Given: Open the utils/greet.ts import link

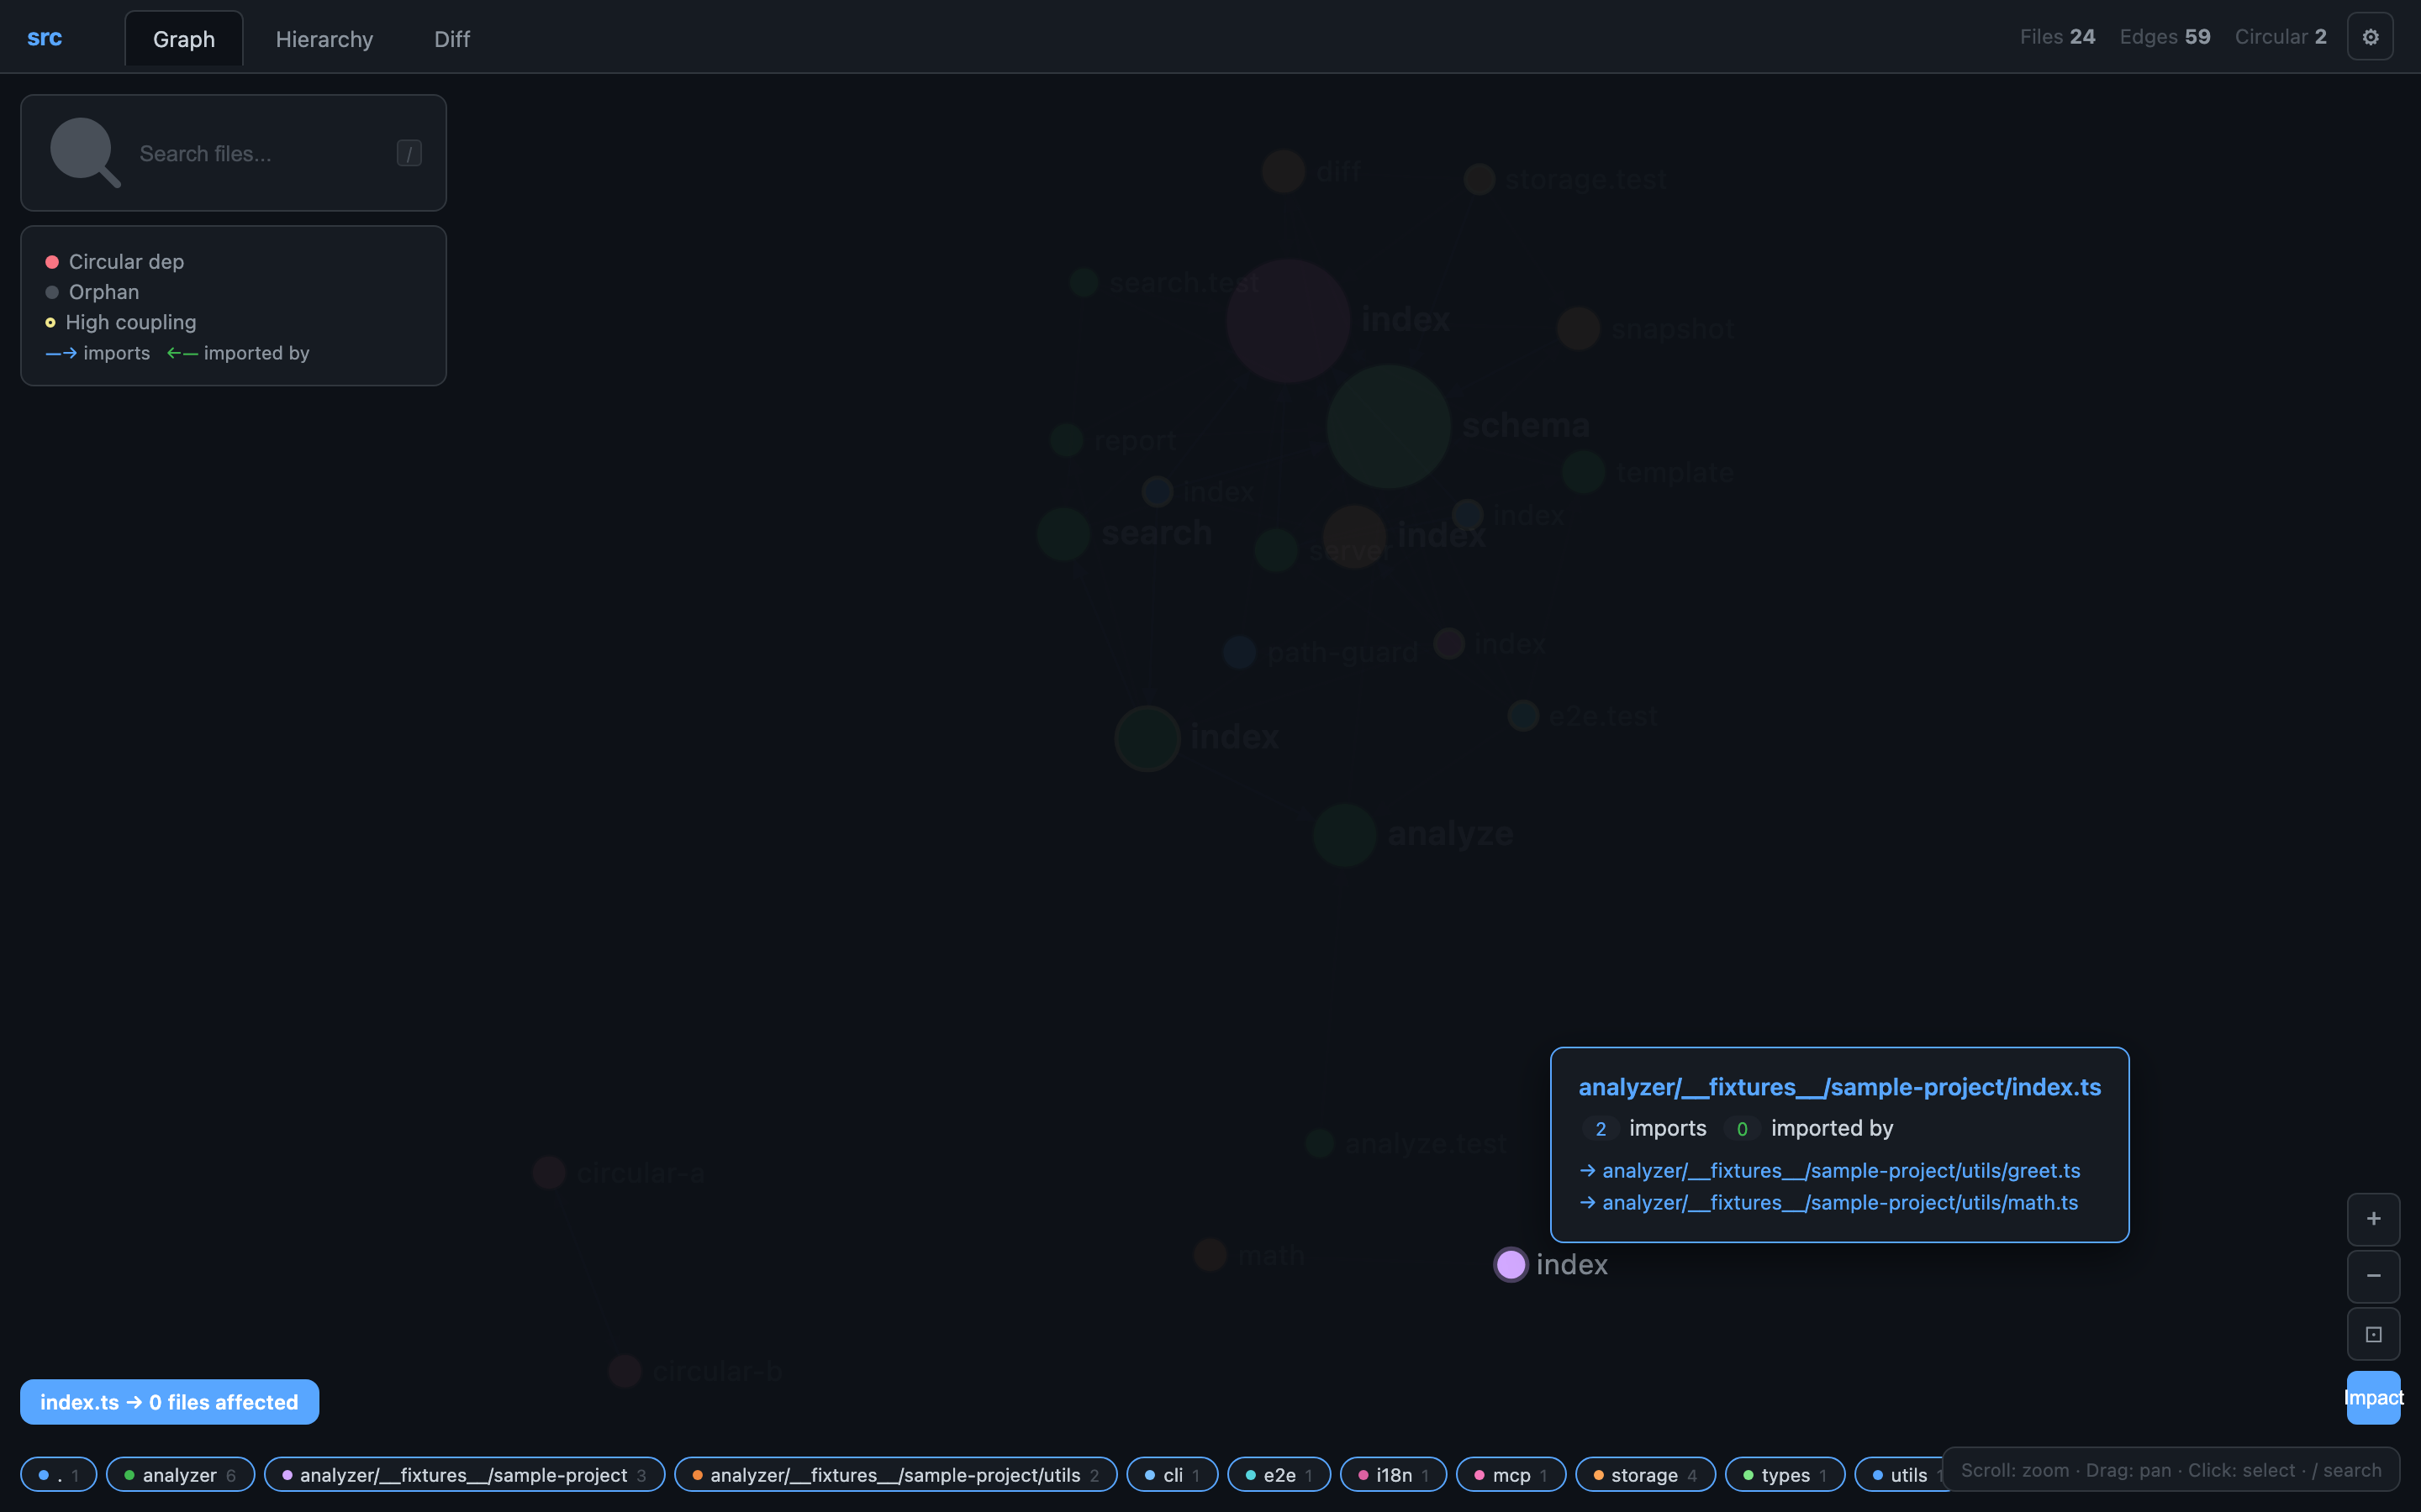Looking at the screenshot, I should point(1840,1170).
